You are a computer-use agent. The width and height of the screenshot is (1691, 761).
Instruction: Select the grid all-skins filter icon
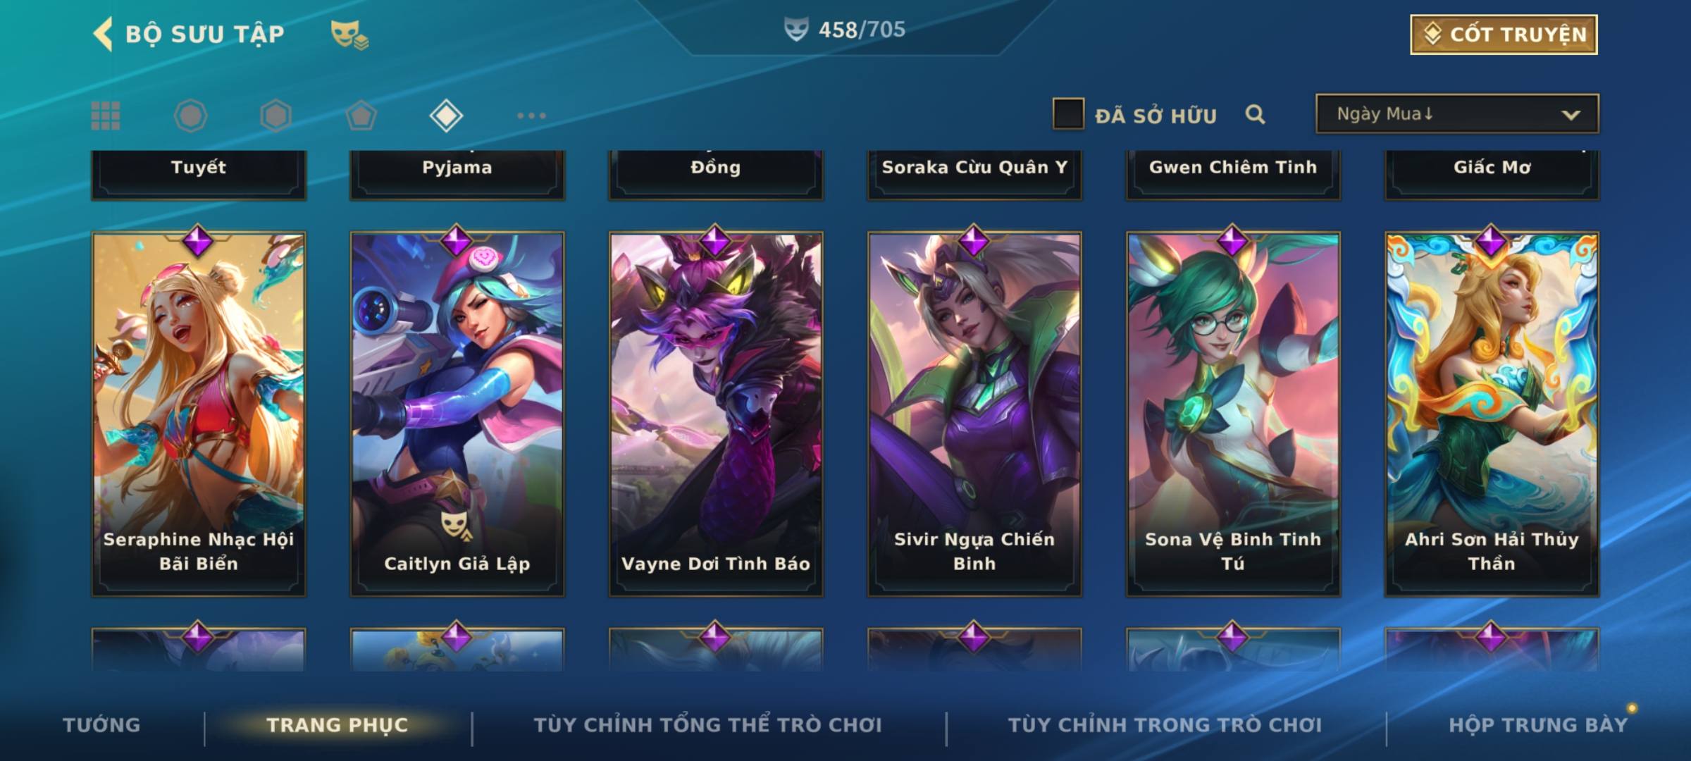click(106, 116)
